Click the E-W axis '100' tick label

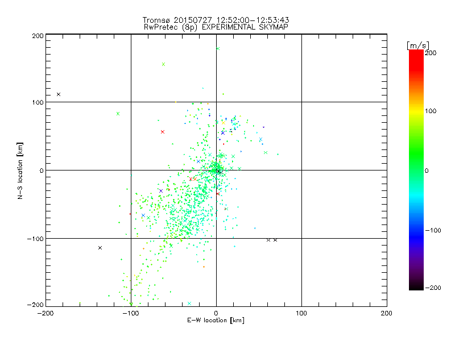pyautogui.click(x=301, y=313)
